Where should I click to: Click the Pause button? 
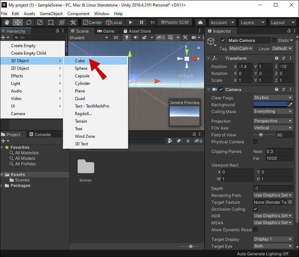141,22
